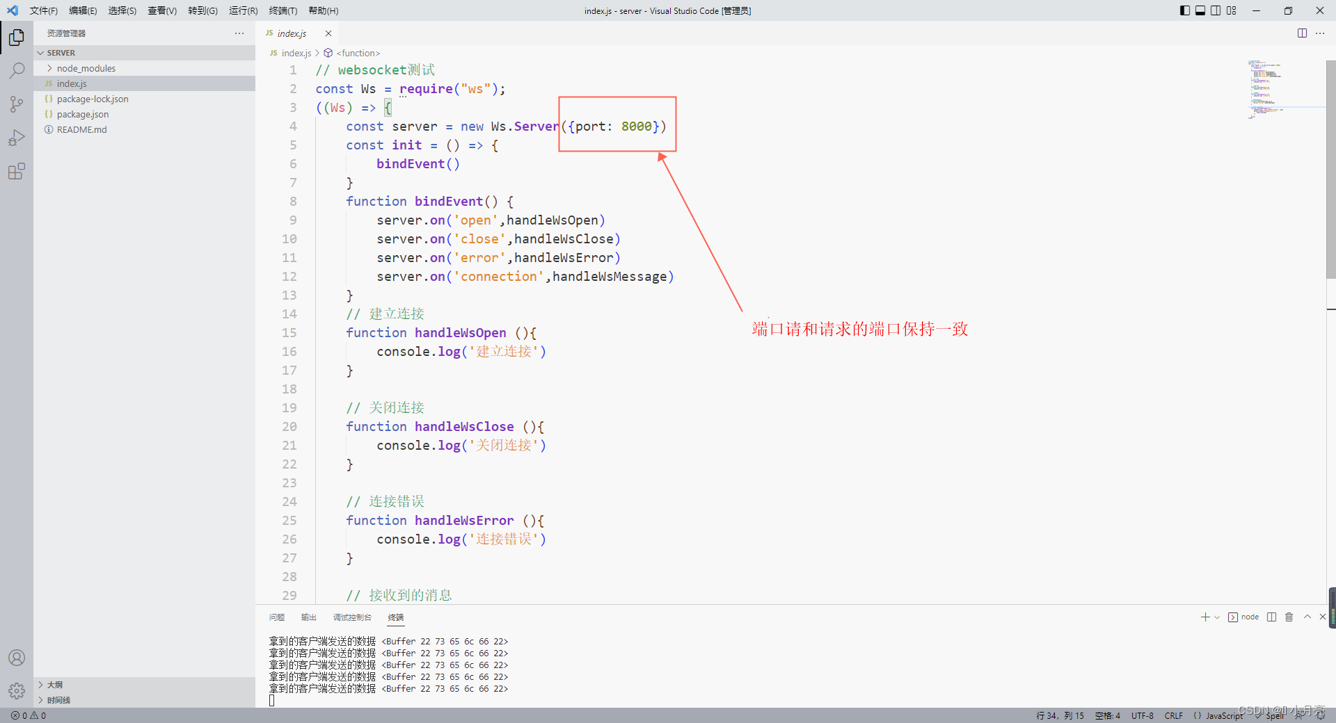Viewport: 1336px width, 723px height.
Task: Toggle bottom panel visibility
Action: [x=1200, y=10]
